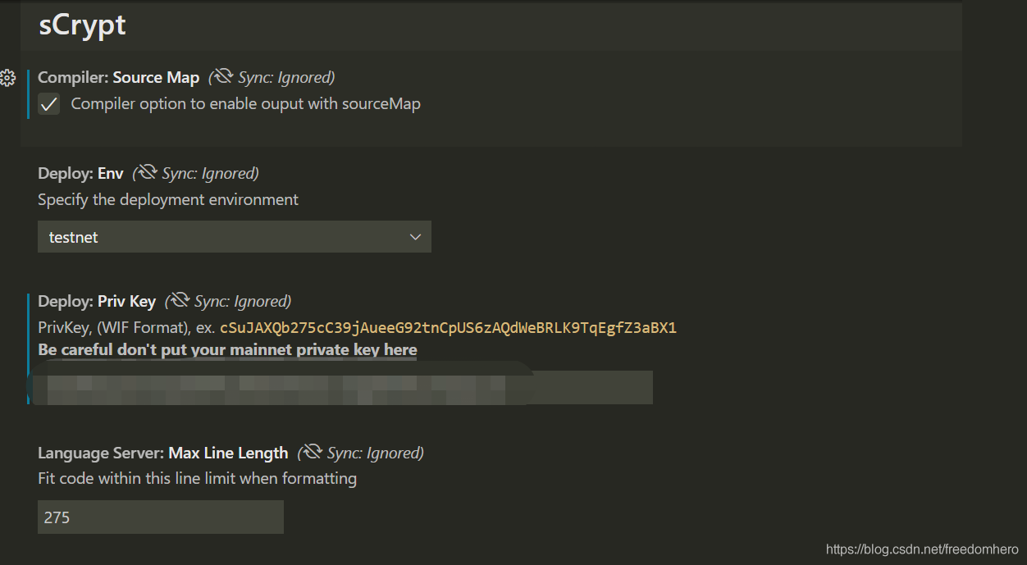The image size is (1027, 565).
Task: Click the 'Sync: Ignored' label next to Priv Key
Action: coord(243,301)
